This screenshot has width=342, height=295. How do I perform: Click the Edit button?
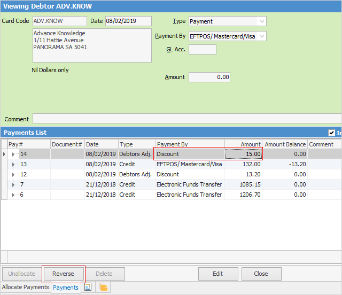(217, 274)
